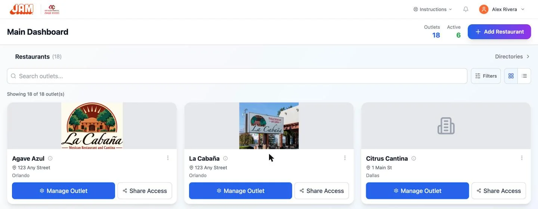Viewport: 538px width, 209px height.
Task: Focus the Search outlets field
Action: click(x=237, y=76)
